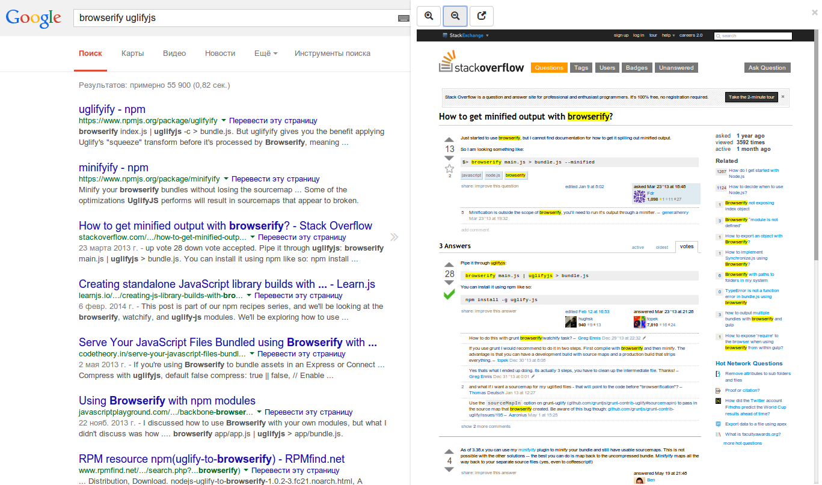The height and width of the screenshot is (485, 822).
Task: Open the dropdown arrow for stackoverflow.com result
Action: coord(253,237)
